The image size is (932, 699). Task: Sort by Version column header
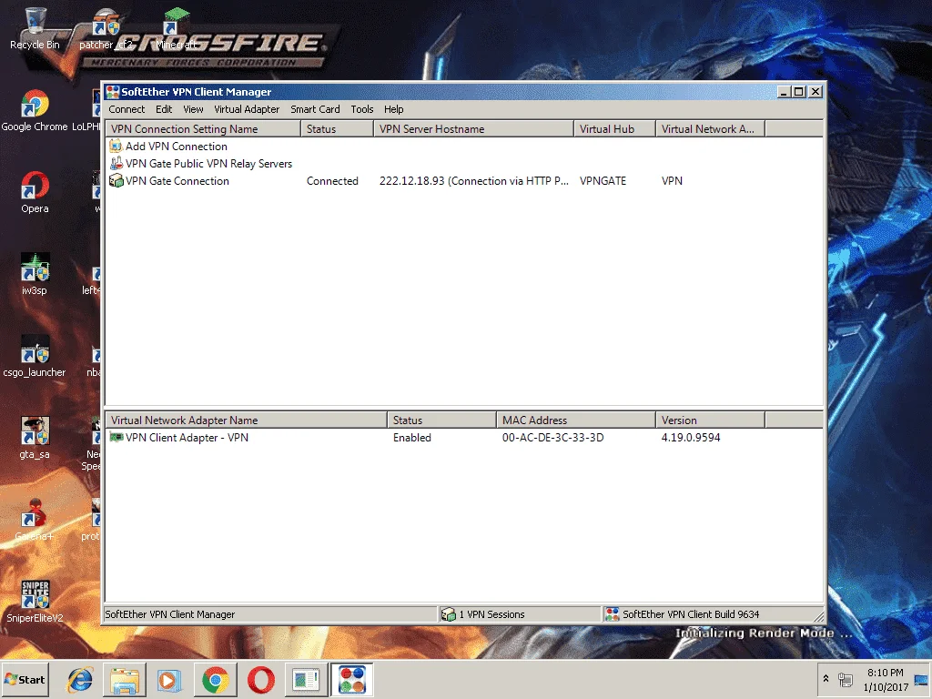tap(710, 420)
